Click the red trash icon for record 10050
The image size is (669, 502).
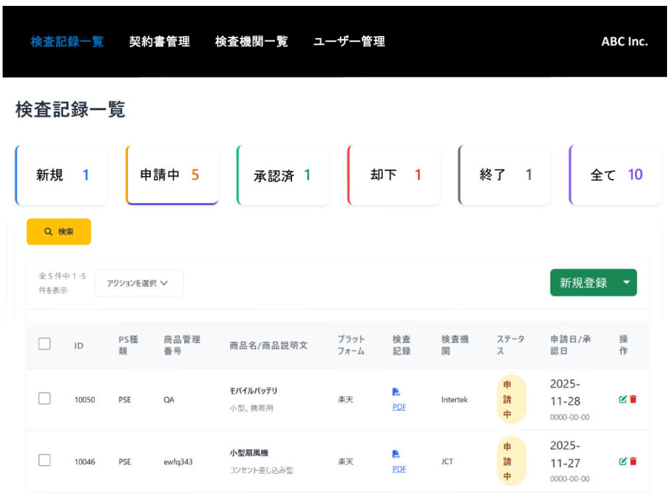633,399
